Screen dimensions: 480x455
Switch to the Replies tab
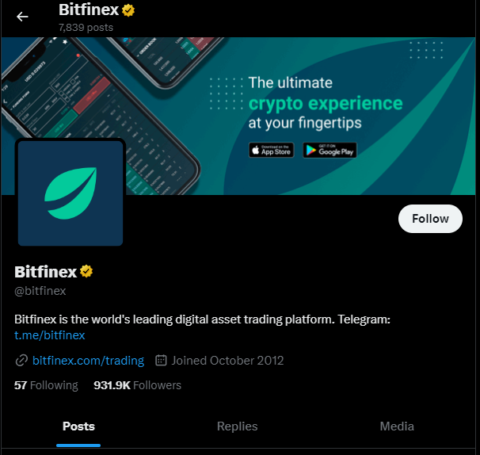(238, 426)
